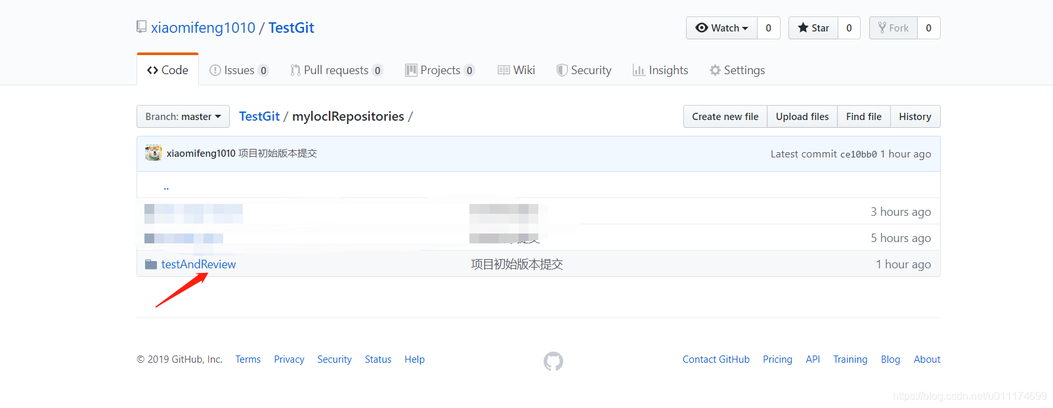Go up to parent directory via '..'
This screenshot has width=1053, height=408.
coord(166,186)
